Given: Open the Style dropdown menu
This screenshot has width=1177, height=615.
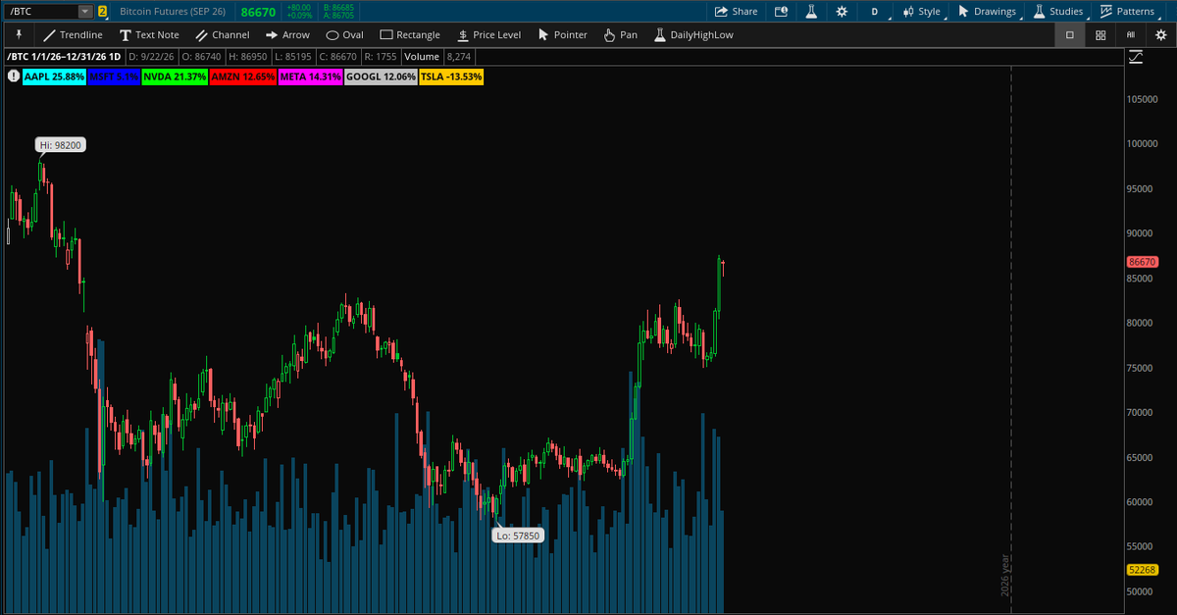Looking at the screenshot, I should [x=923, y=11].
